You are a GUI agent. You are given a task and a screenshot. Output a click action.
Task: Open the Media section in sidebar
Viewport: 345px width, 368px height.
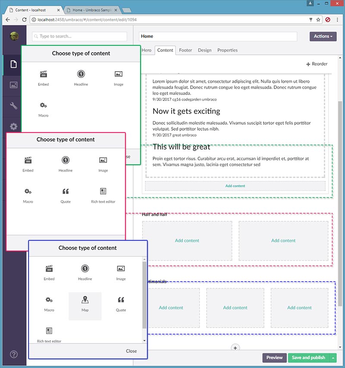coord(13,85)
